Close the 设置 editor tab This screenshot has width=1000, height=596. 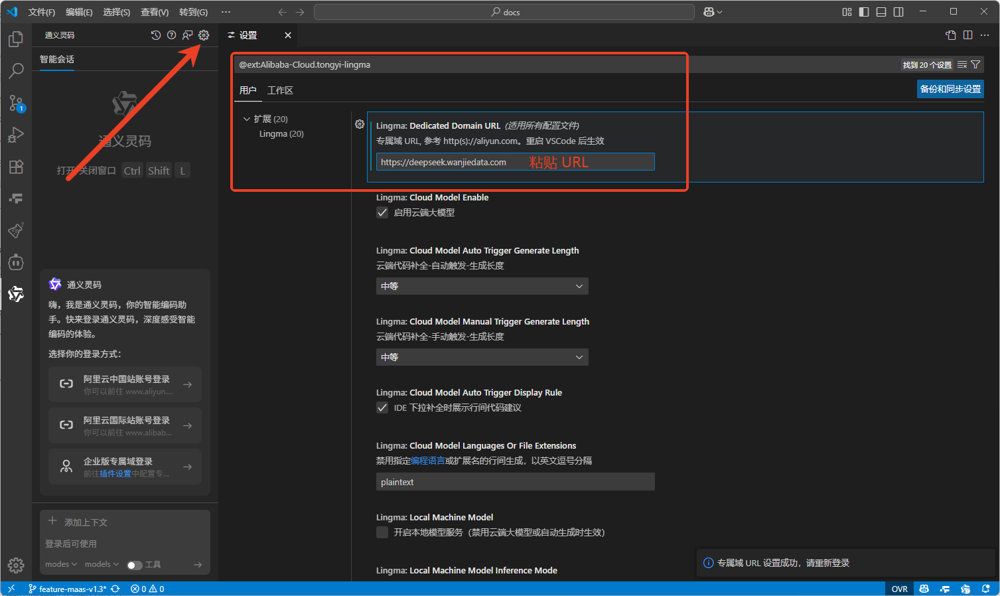pos(288,35)
